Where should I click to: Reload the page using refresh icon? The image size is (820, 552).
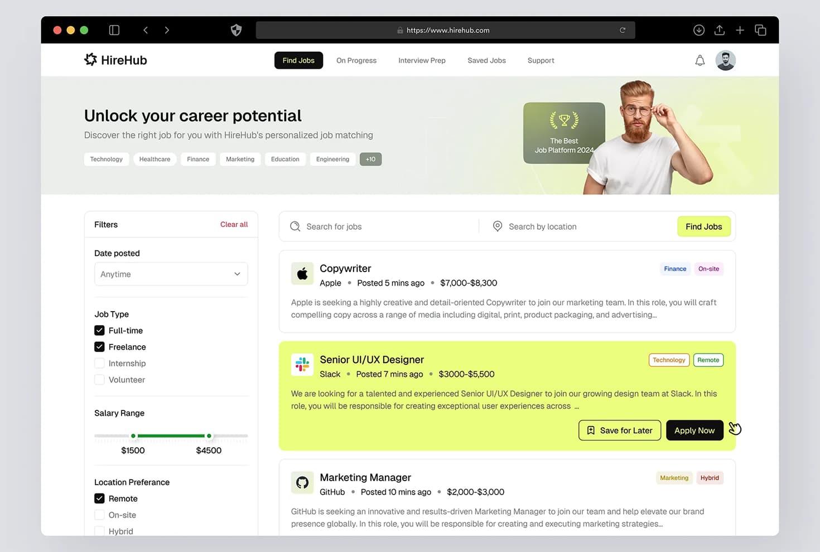pos(623,30)
